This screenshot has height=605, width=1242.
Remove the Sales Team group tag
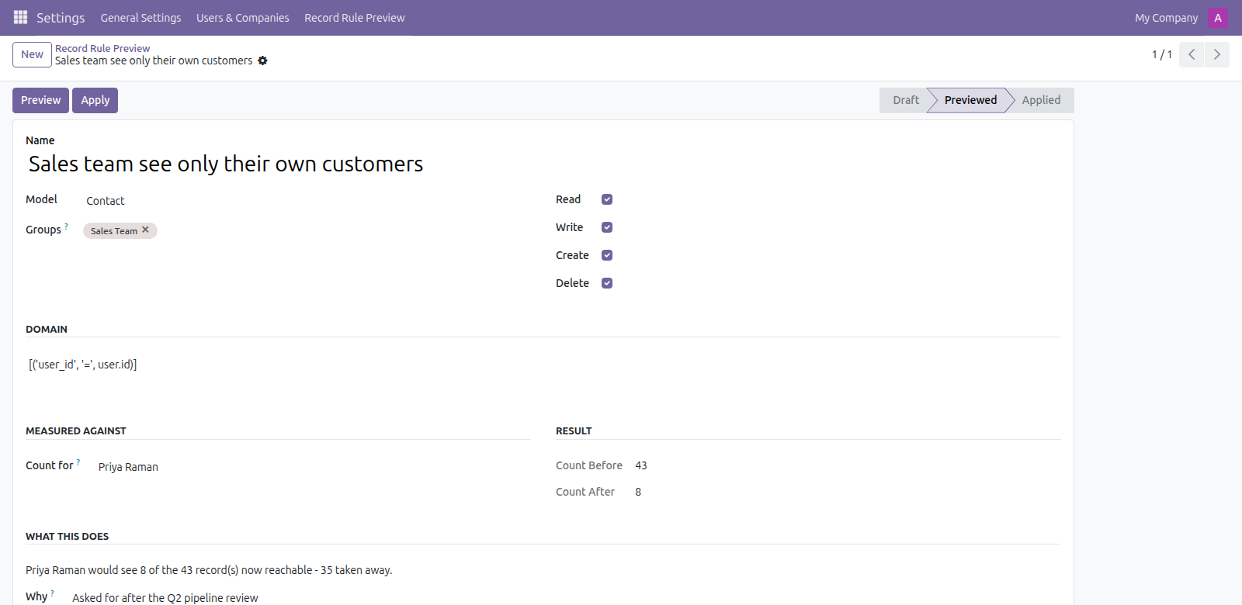145,230
